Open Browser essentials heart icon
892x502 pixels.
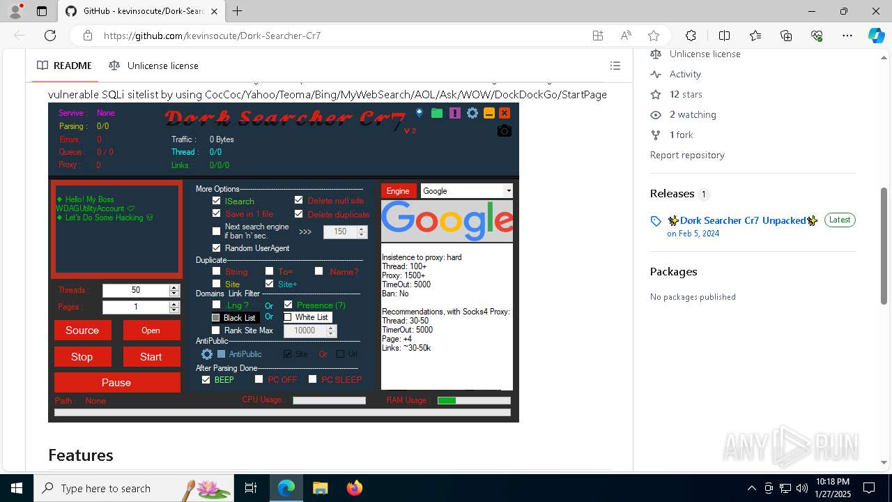(x=817, y=36)
